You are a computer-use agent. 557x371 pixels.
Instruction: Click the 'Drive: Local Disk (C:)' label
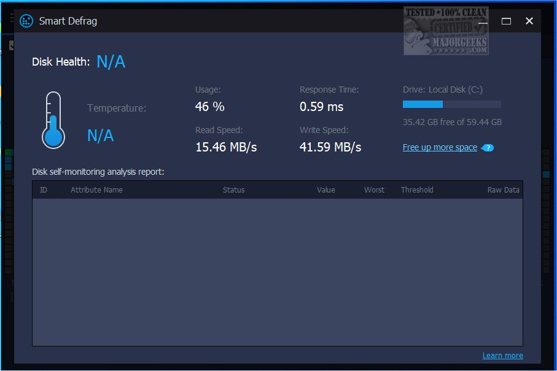point(443,90)
